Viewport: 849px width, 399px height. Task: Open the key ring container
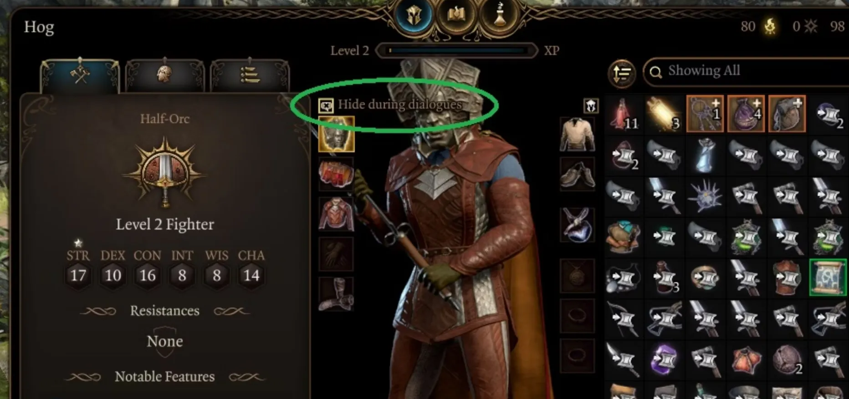705,114
